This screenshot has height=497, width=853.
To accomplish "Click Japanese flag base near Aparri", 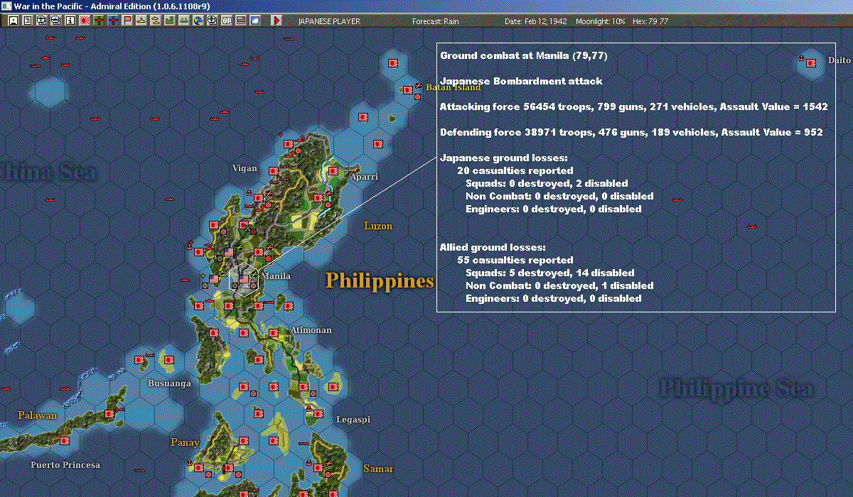I will (333, 170).
